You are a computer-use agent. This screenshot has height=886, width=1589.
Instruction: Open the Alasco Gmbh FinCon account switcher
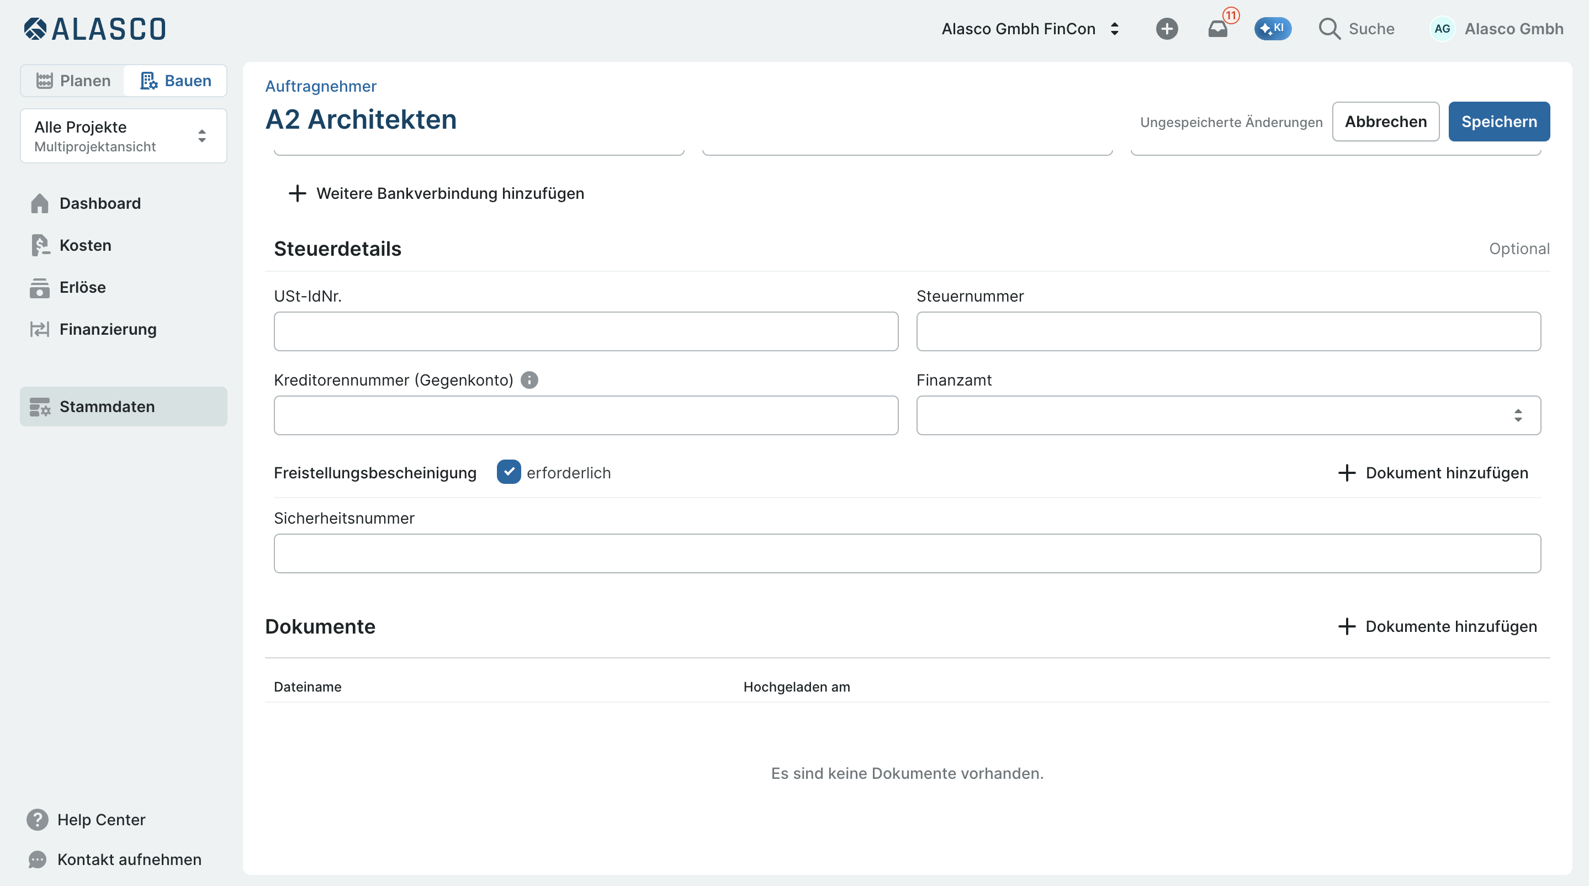point(1030,29)
